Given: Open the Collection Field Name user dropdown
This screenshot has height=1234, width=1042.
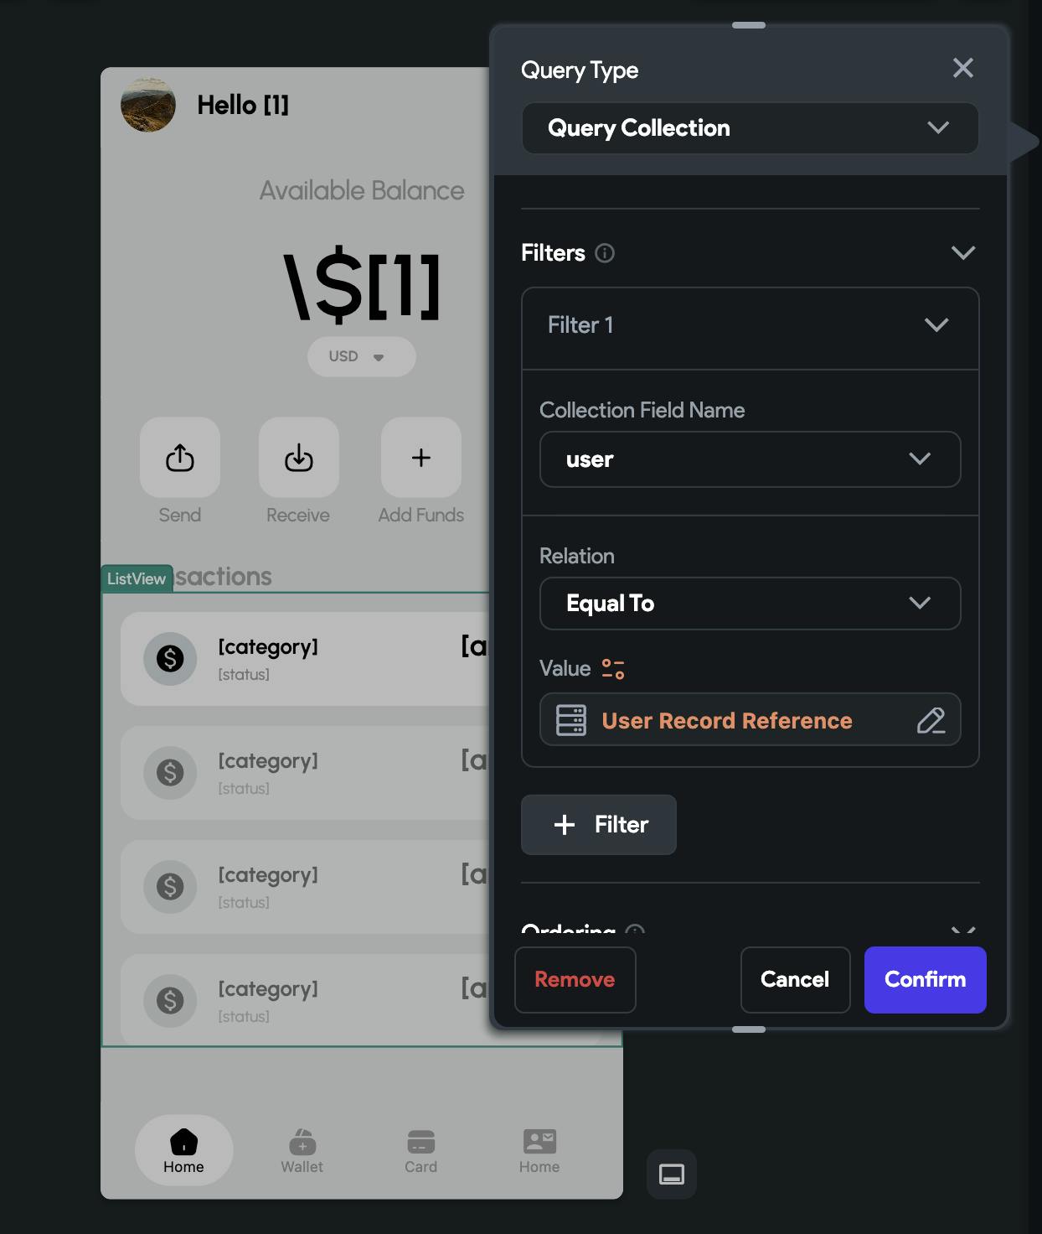Looking at the screenshot, I should click(x=750, y=459).
